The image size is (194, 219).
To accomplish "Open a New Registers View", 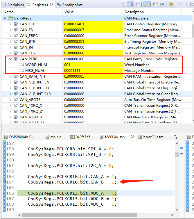I will tap(155, 5).
